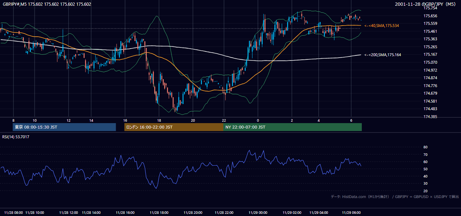Image resolution: width=461 pixels, height=216 pixels.
Task: Click price axis value 175.070
Action: pyautogui.click(x=430, y=62)
